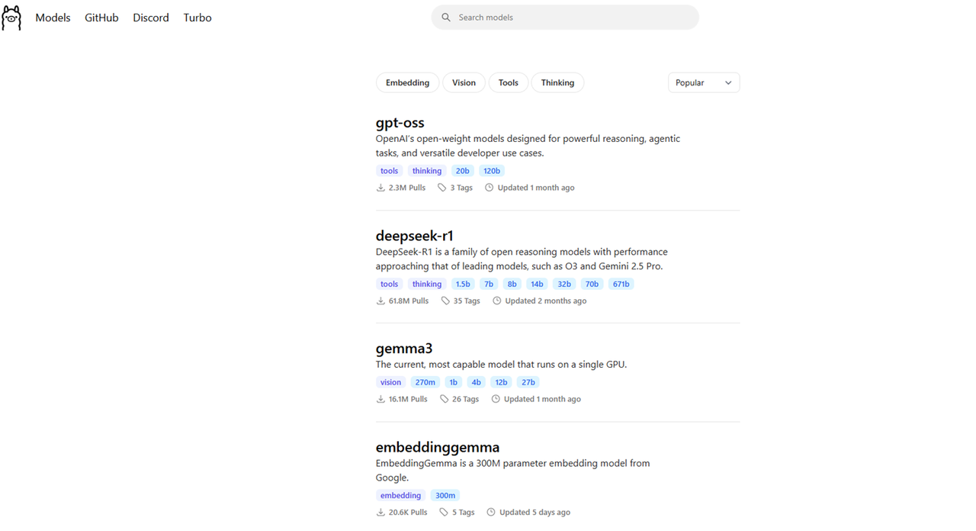Viewport: 976px width, 531px height.
Task: Click the download icon beside 20.6K Pulls
Action: point(380,513)
